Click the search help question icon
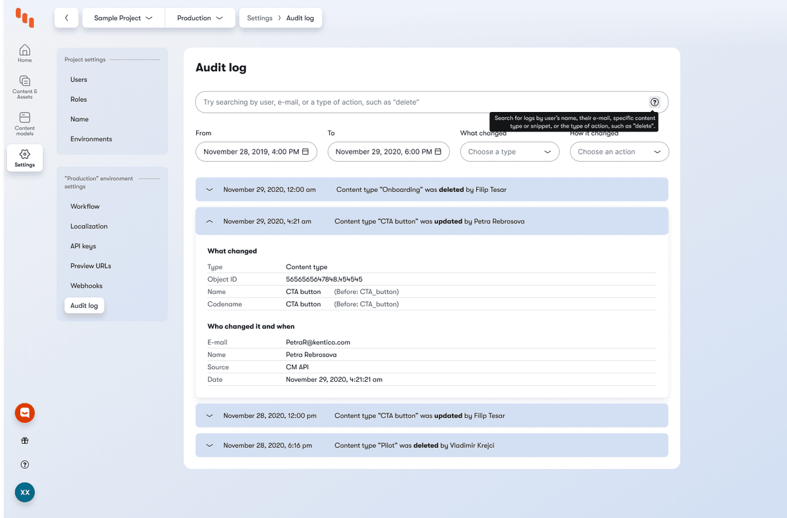This screenshot has height=518, width=787. pos(654,102)
